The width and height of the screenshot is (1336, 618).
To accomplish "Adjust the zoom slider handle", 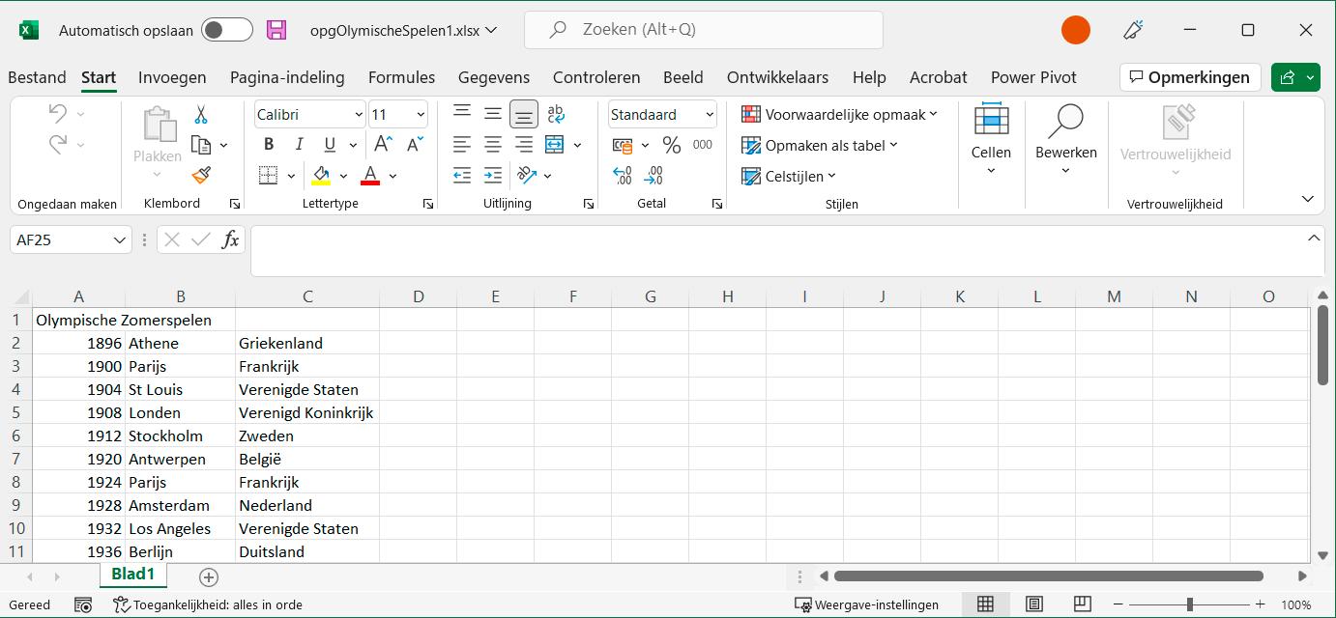I will pos(1190,604).
